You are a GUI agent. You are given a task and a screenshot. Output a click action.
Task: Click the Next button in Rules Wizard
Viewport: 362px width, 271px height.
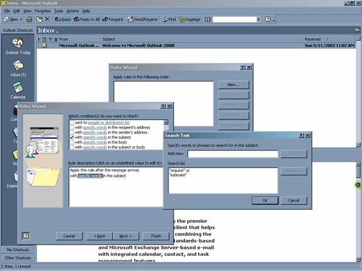click(126, 236)
